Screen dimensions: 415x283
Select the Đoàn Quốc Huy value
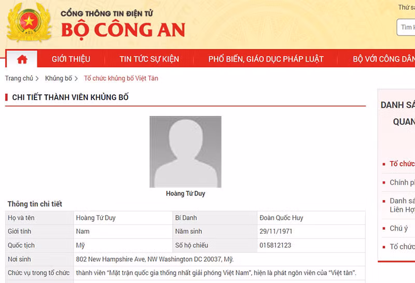[x=281, y=218]
